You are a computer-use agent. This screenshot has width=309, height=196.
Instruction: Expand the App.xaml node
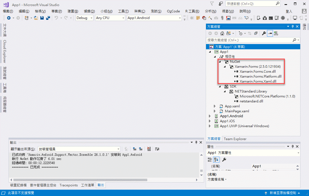point(215,106)
